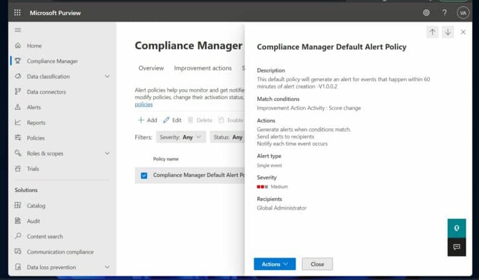This screenshot has height=280, width=479.
Task: Click the Delete policy button
Action: (x=200, y=120)
